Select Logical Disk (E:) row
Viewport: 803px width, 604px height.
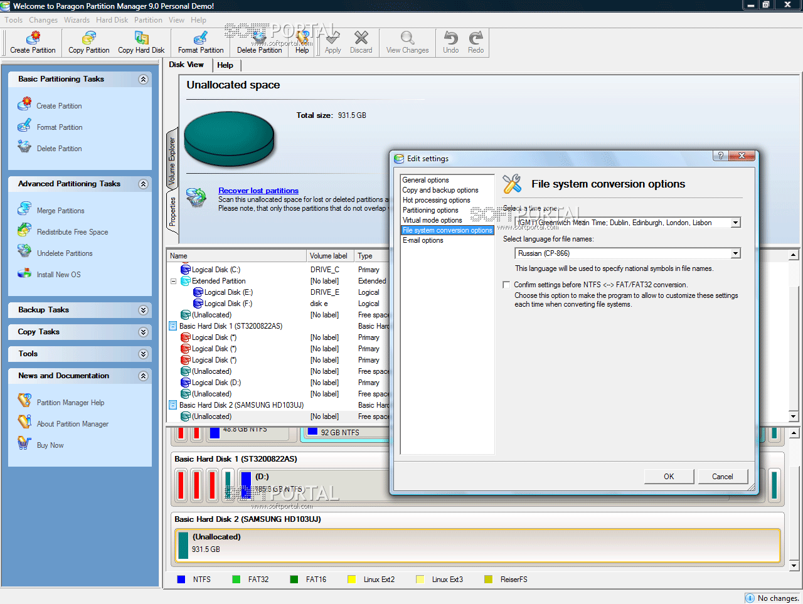point(228,292)
